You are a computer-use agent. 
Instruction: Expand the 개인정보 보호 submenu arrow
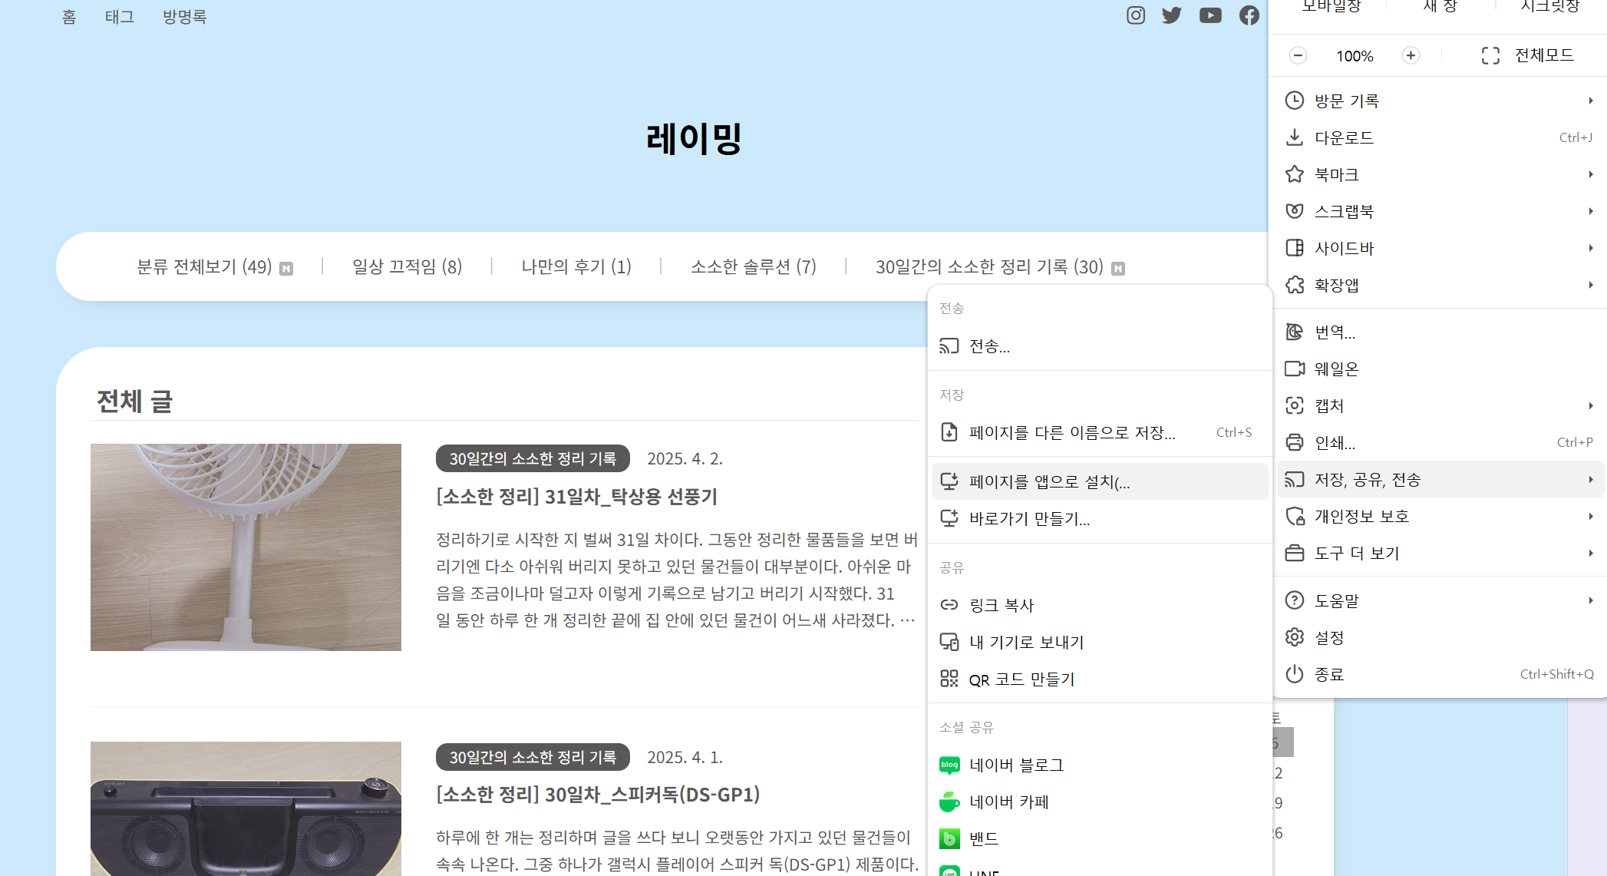tap(1591, 516)
